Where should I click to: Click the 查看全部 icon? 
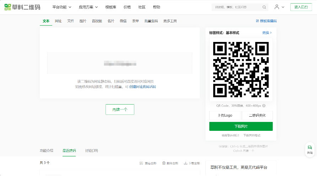click(141, 163)
